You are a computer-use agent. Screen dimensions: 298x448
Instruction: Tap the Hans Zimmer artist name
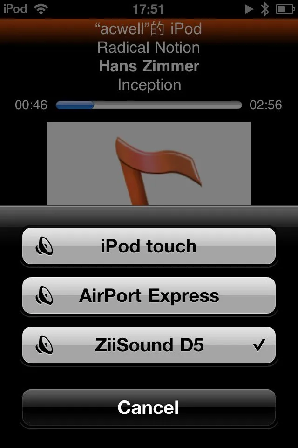click(x=149, y=66)
